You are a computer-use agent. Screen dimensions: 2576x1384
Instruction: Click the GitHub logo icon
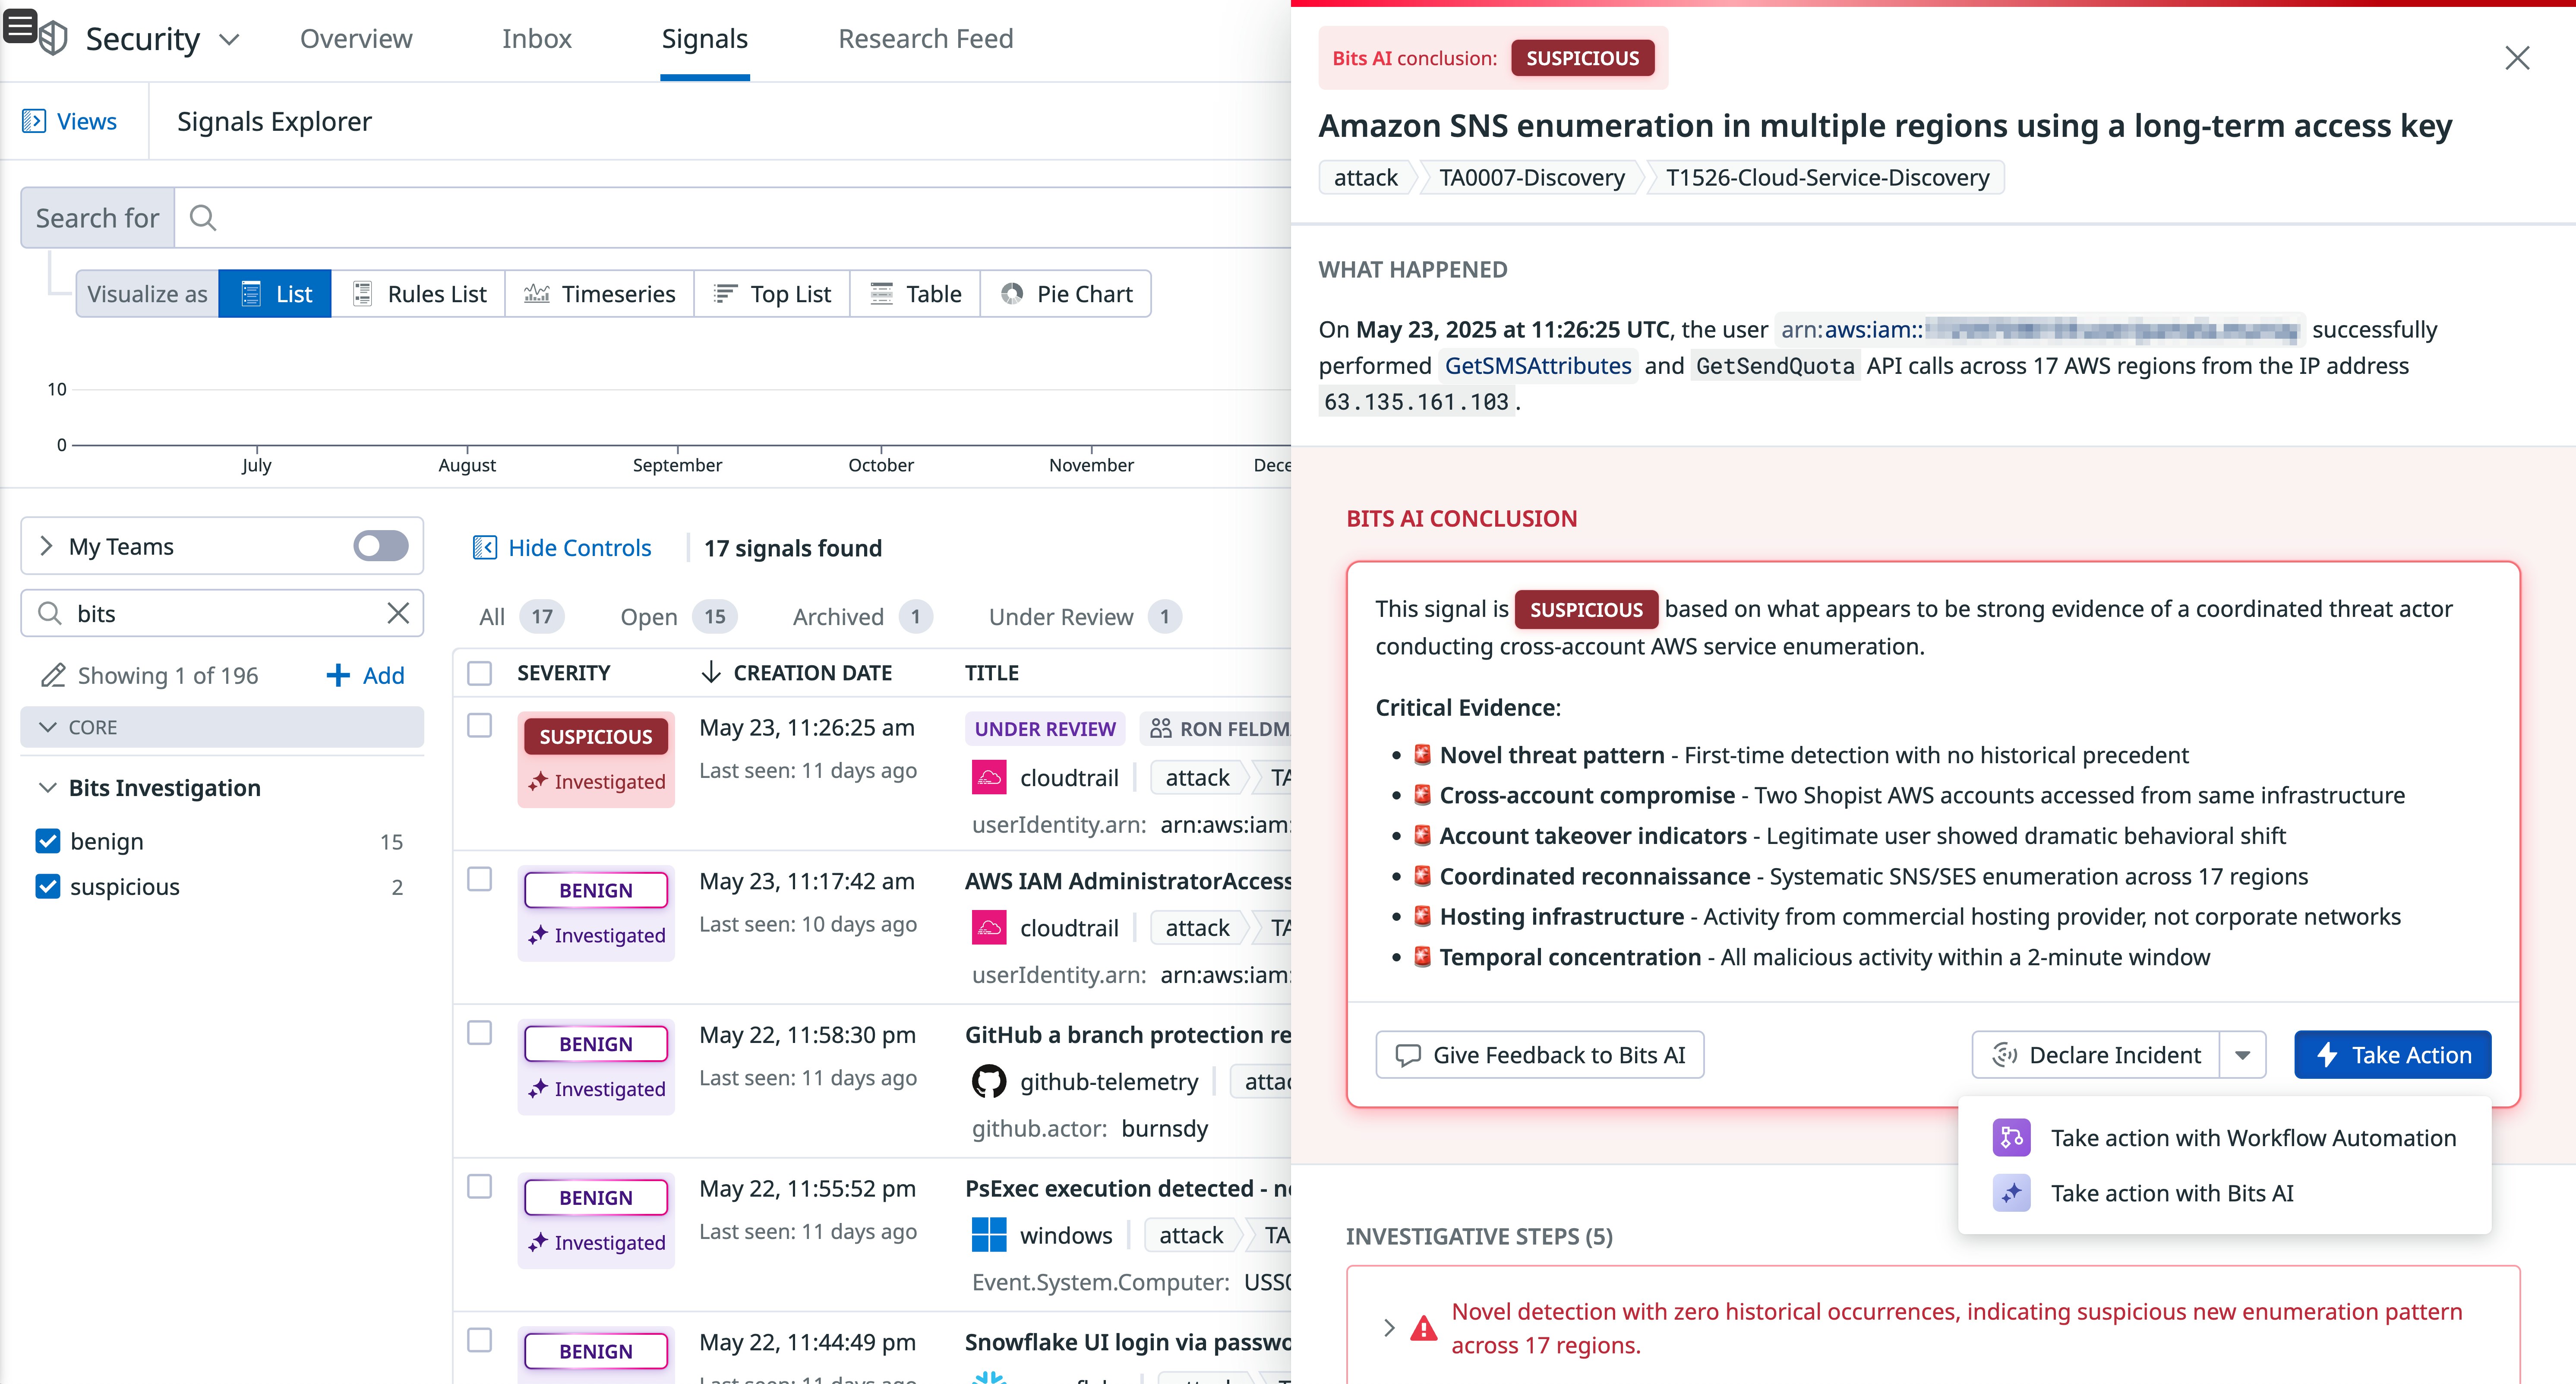pyautogui.click(x=988, y=1081)
